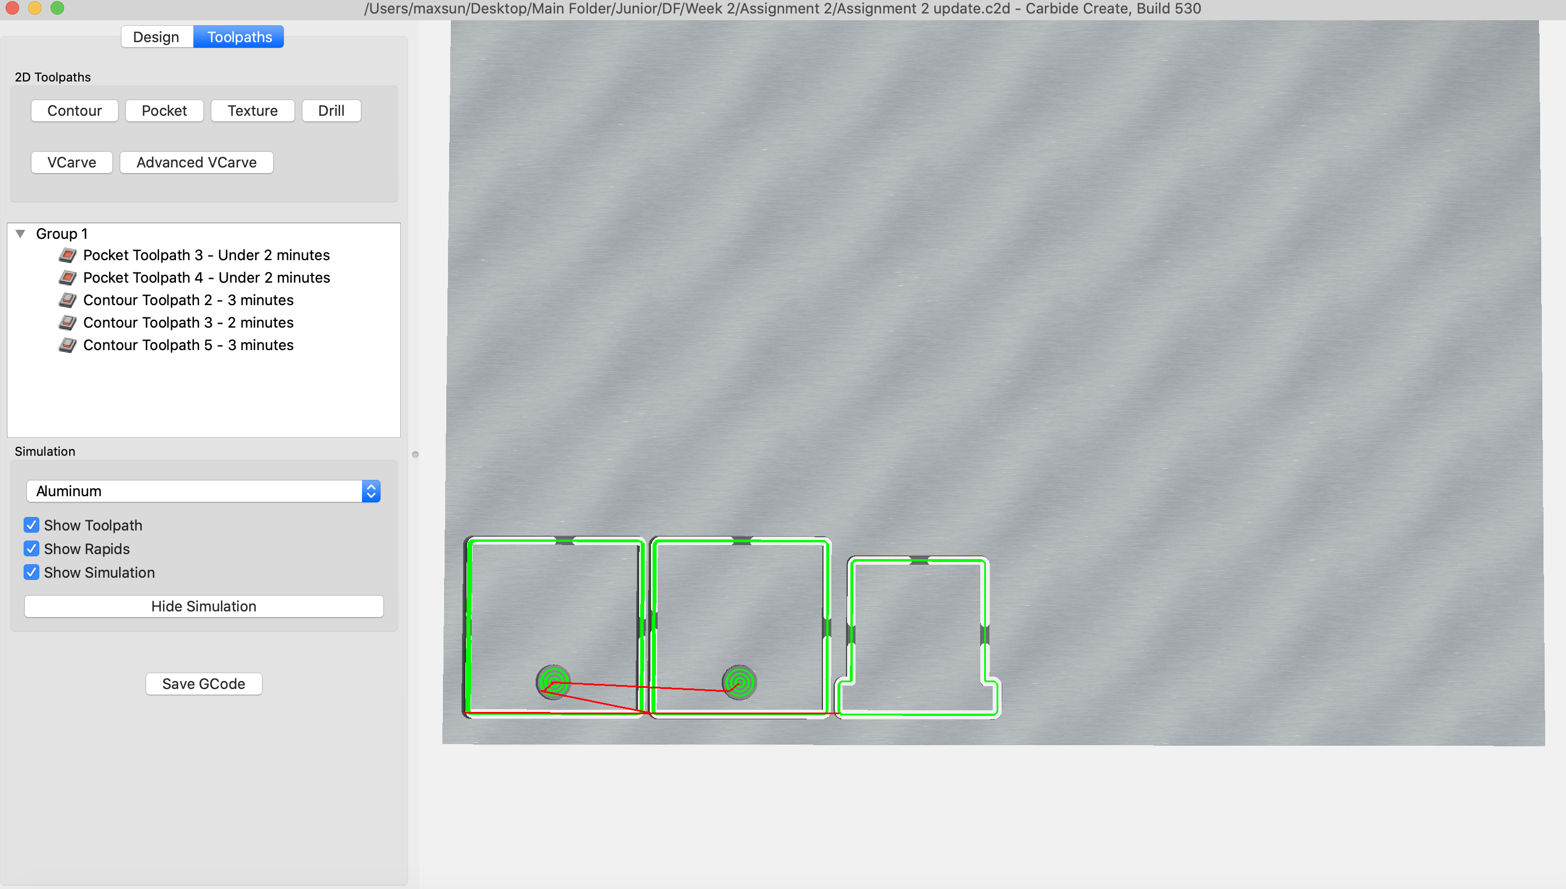Select the Toolpaths tab
The width and height of the screenshot is (1566, 889).
239,37
